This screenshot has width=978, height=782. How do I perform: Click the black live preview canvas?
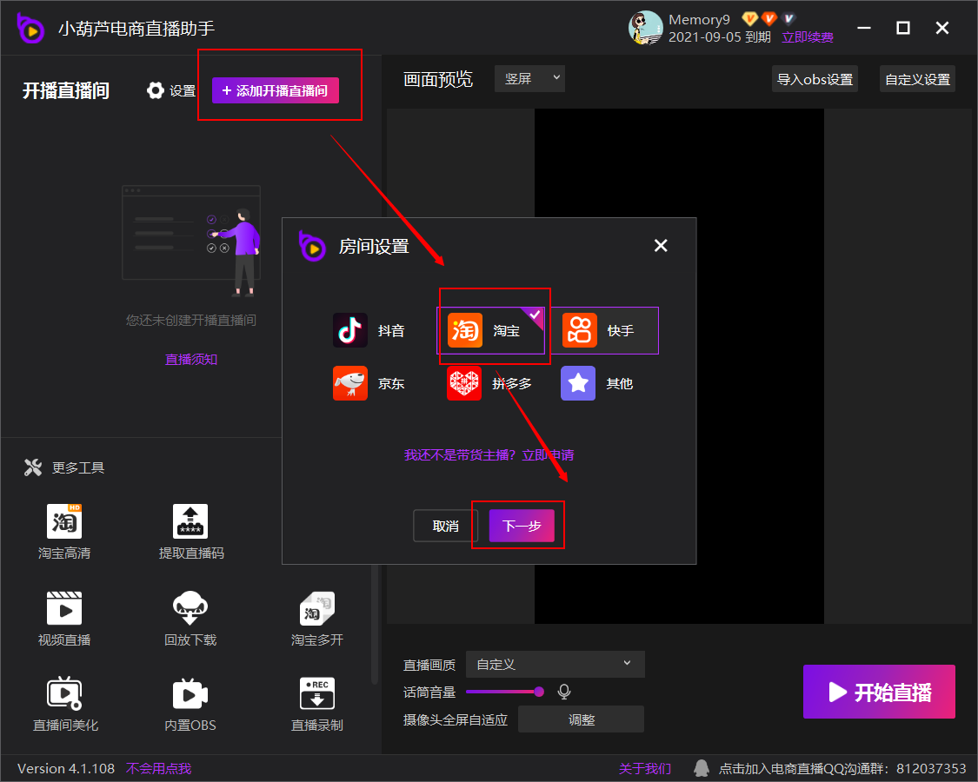pos(679,366)
